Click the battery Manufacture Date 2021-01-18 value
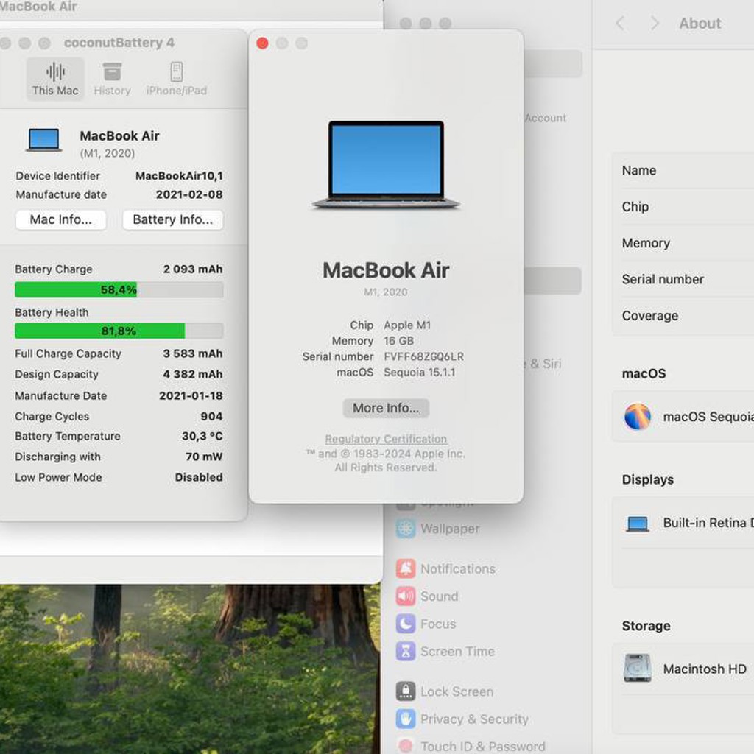This screenshot has width=754, height=754. (x=191, y=395)
